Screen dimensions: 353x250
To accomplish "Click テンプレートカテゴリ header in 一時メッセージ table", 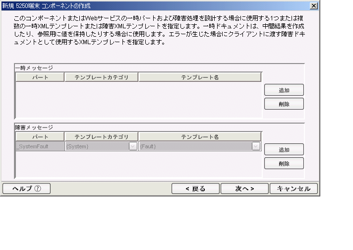I will [101, 77].
